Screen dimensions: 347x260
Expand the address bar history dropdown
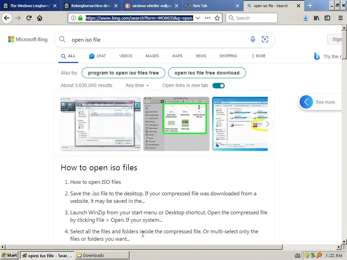point(198,18)
